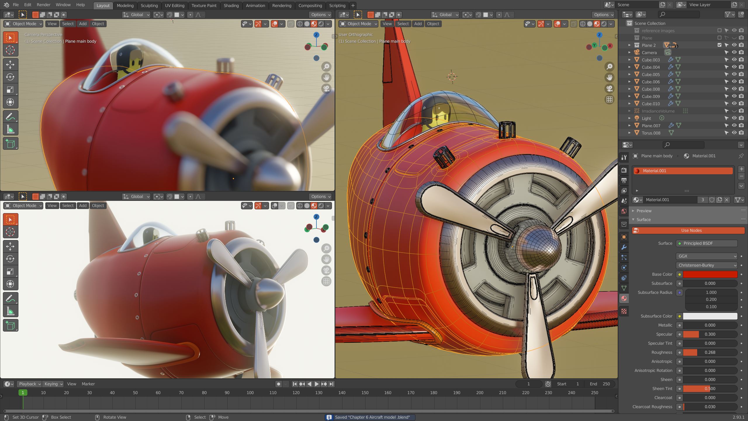Hide Cube.004 in the viewport
The width and height of the screenshot is (748, 421).
pos(734,67)
